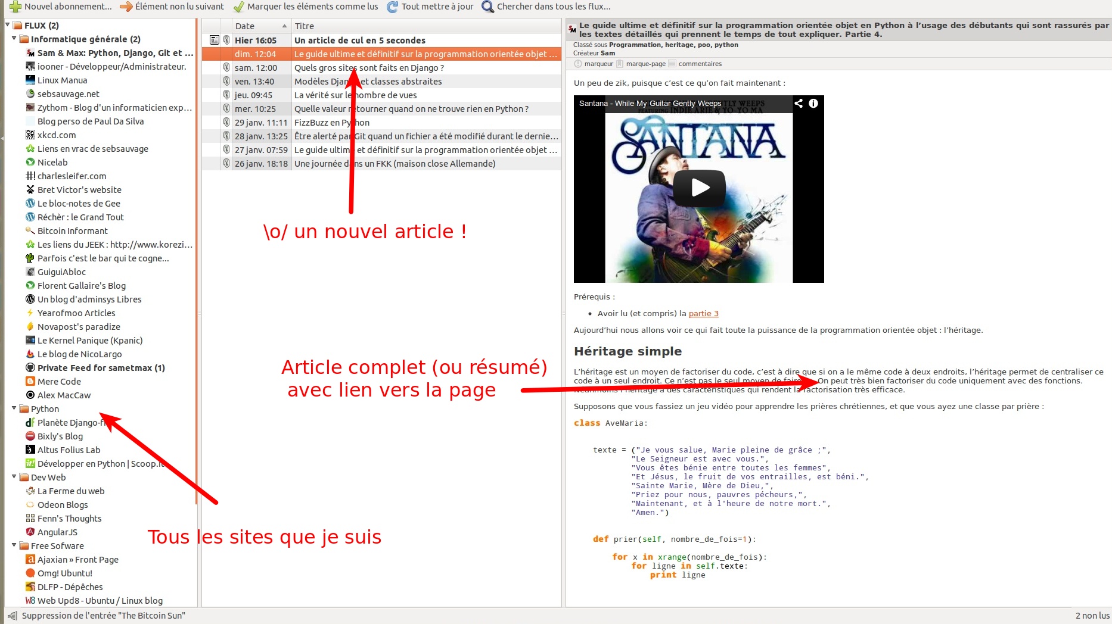Click the GuiguiAbloc feed icon
This screenshot has height=624, width=1112.
30,272
